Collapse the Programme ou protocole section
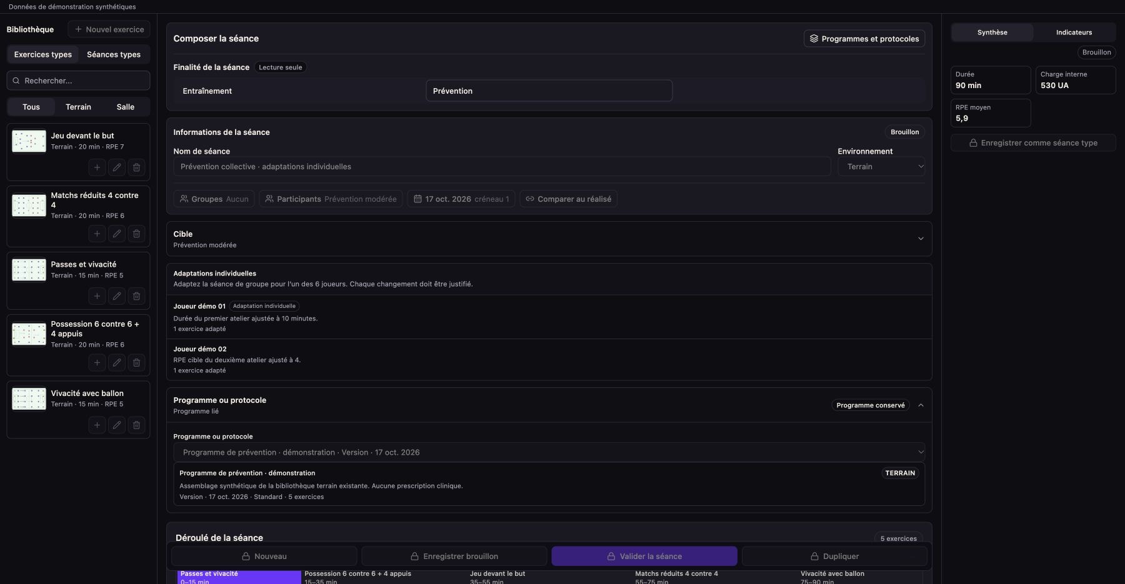The width and height of the screenshot is (1125, 584). (x=921, y=405)
